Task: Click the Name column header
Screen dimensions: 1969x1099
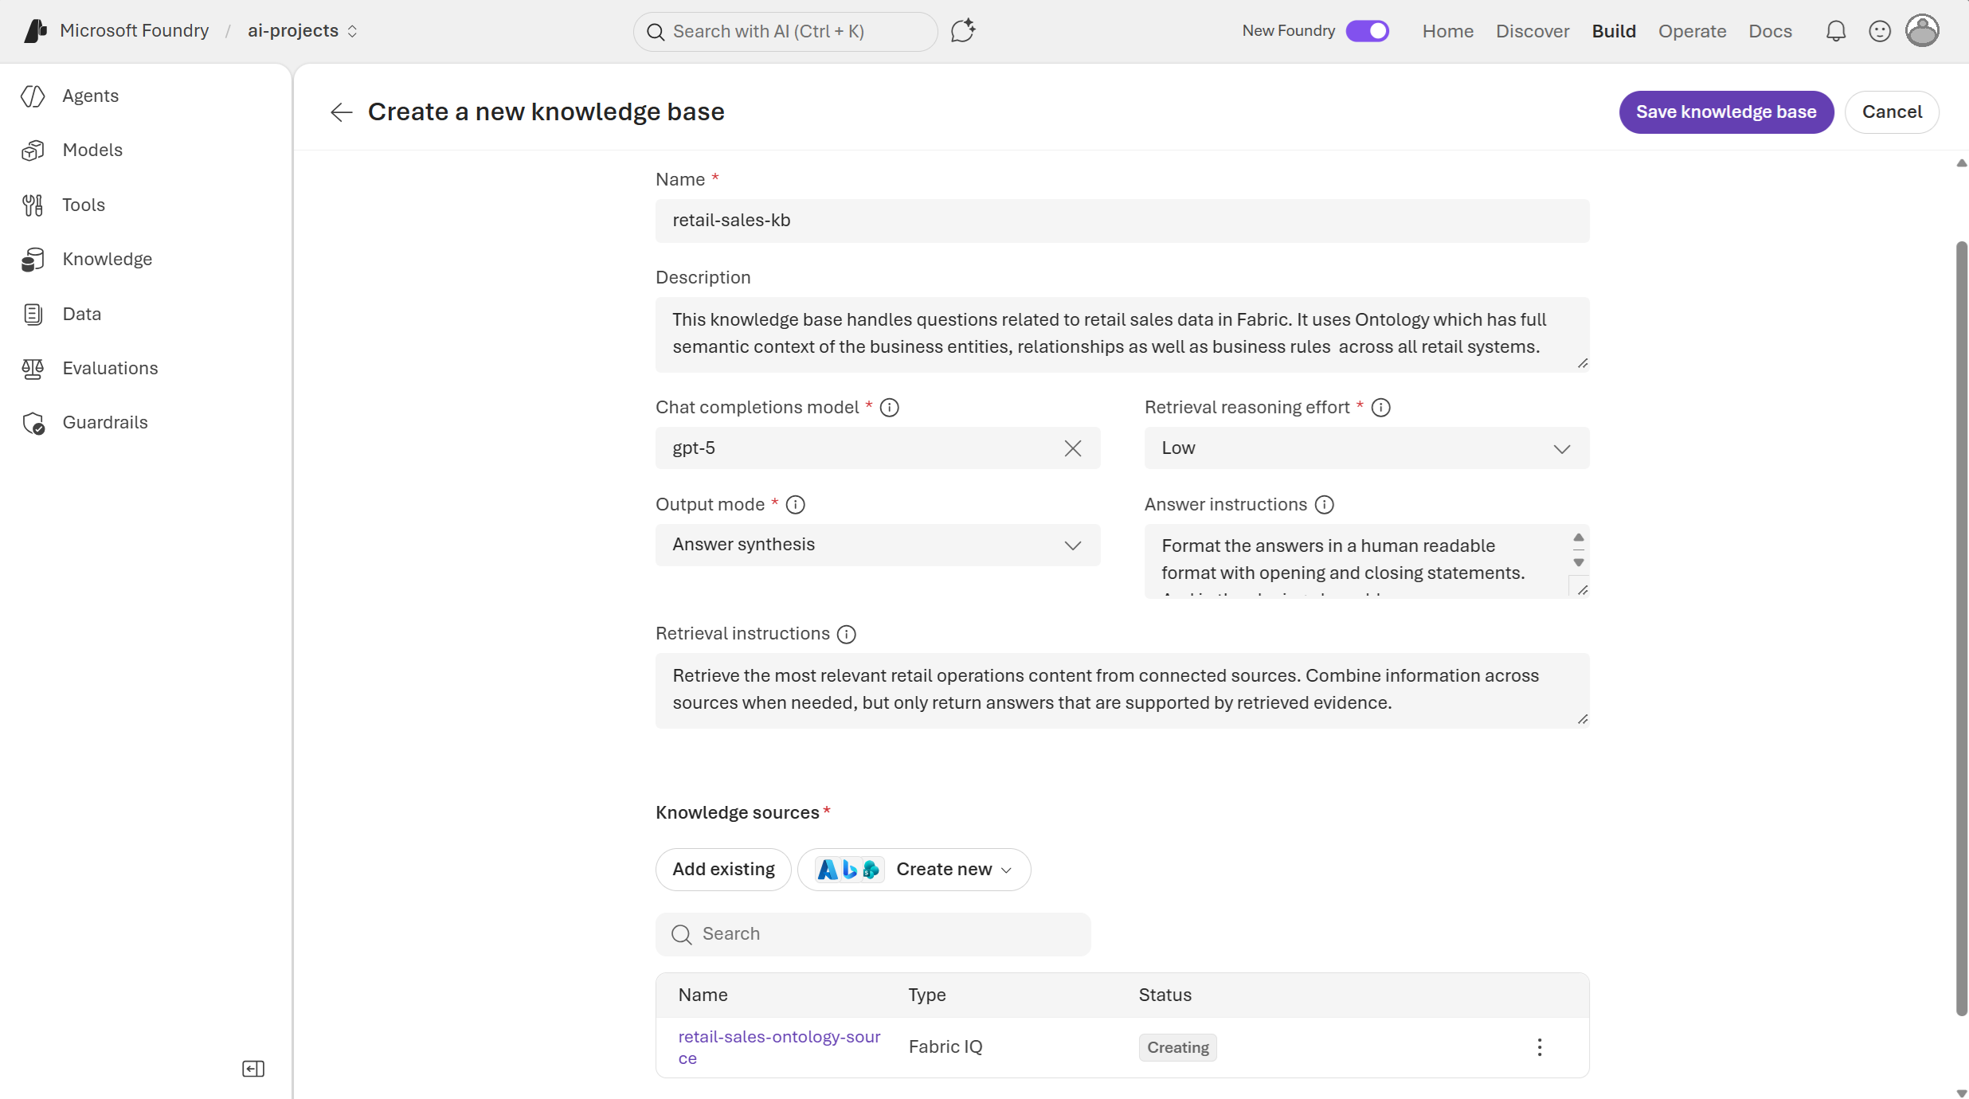Action: (703, 995)
